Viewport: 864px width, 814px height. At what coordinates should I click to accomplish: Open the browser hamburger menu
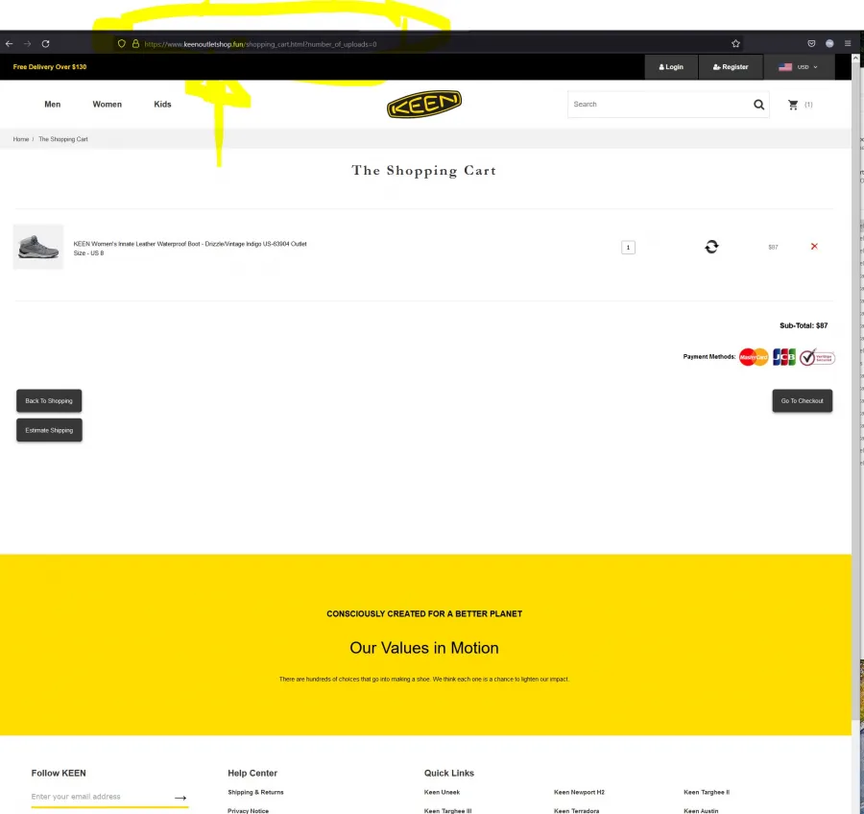[848, 43]
